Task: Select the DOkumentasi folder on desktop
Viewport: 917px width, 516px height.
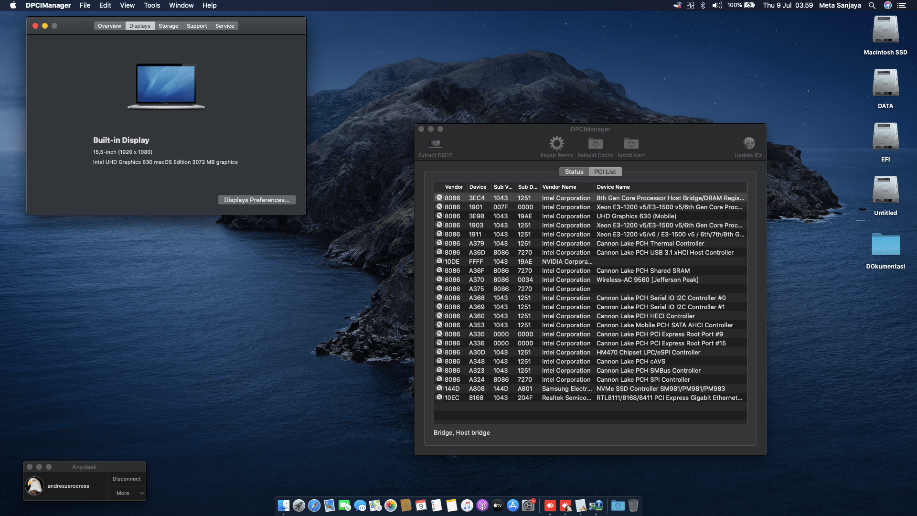Action: point(885,244)
